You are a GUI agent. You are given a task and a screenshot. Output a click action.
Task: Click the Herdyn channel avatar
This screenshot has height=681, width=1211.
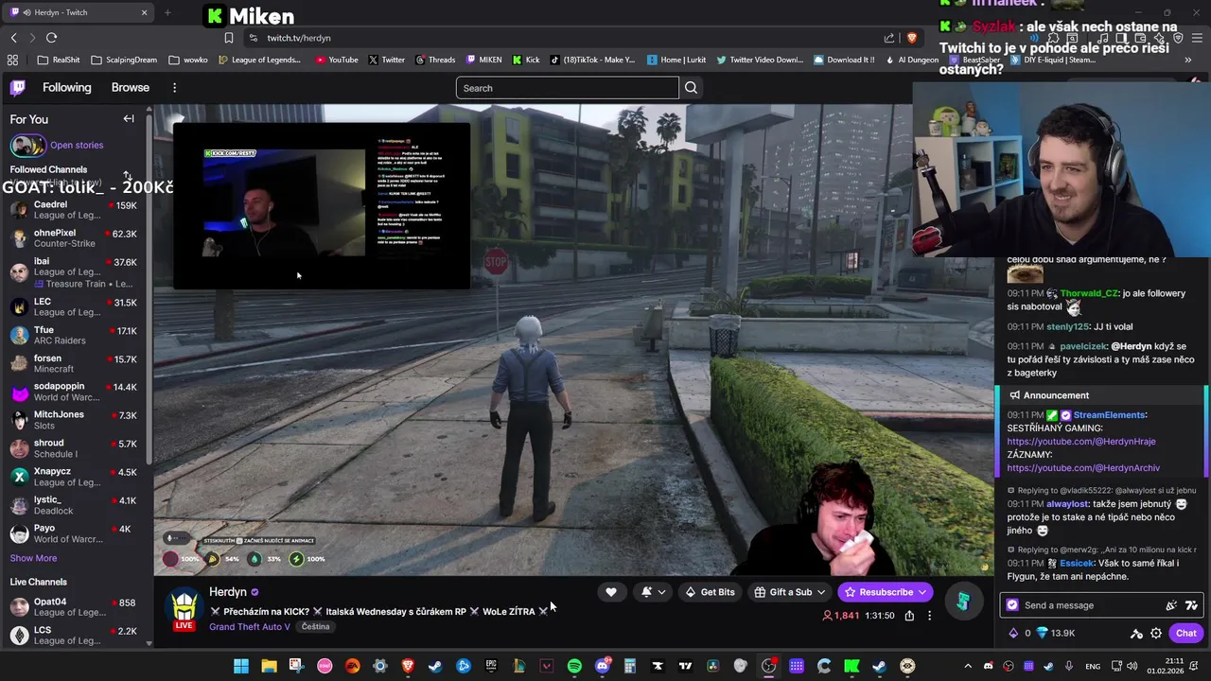point(184,606)
